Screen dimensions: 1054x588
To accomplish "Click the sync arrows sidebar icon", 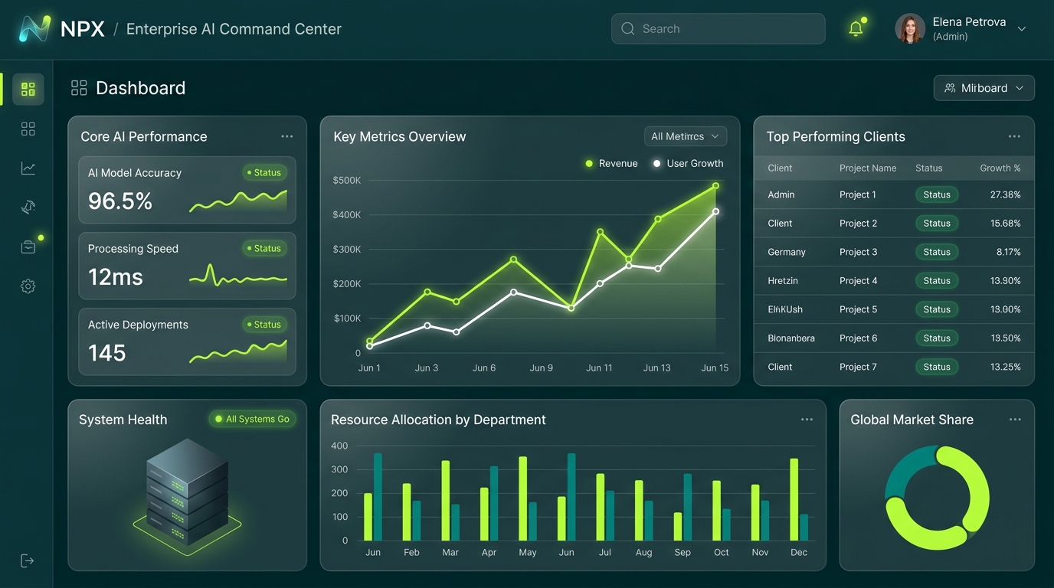I will [x=28, y=207].
